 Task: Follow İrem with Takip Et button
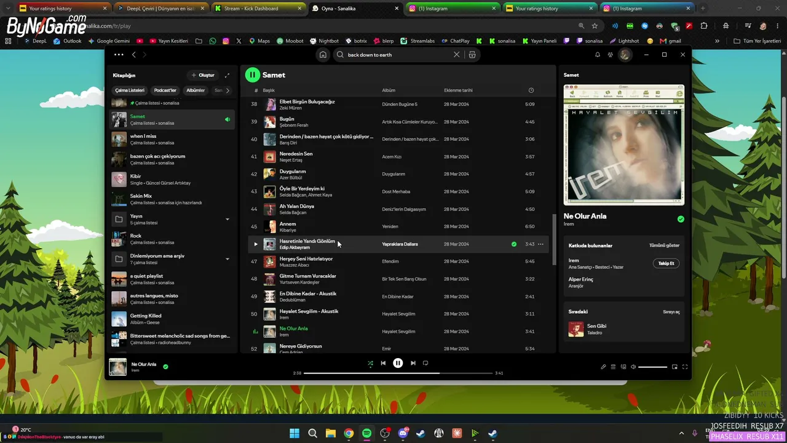pyautogui.click(x=666, y=263)
